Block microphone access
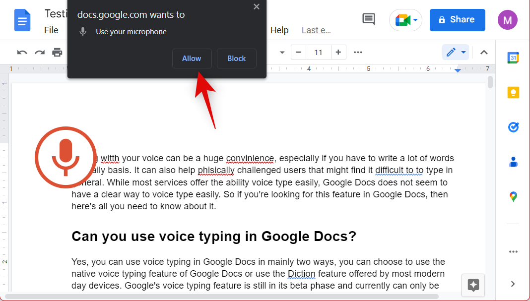The width and height of the screenshot is (530, 301). [237, 59]
